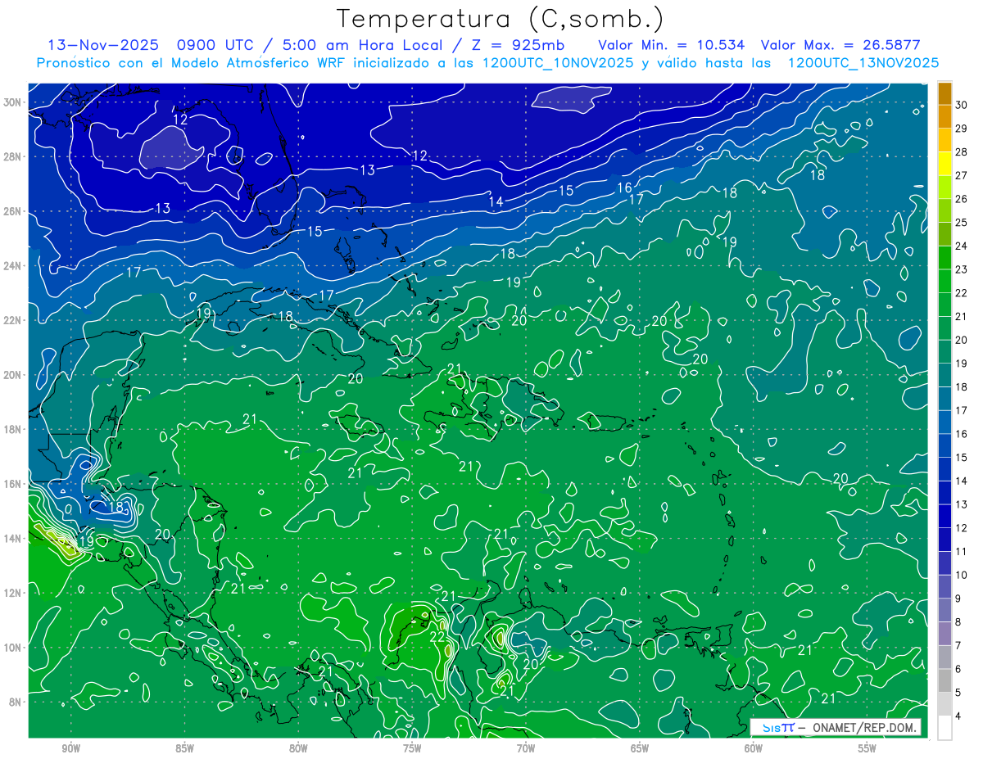Viewport: 983px width, 759px height.
Task: Click the contour label 16 on the map
Action: (x=624, y=188)
